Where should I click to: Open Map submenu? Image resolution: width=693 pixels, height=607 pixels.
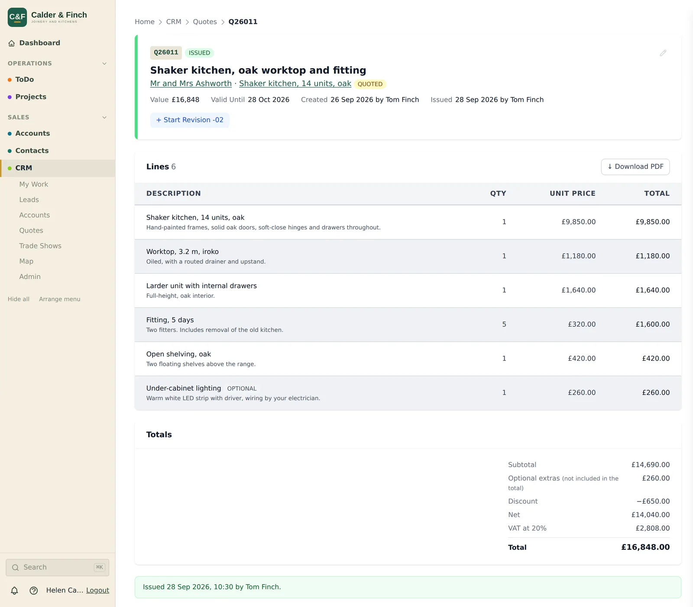coord(26,262)
